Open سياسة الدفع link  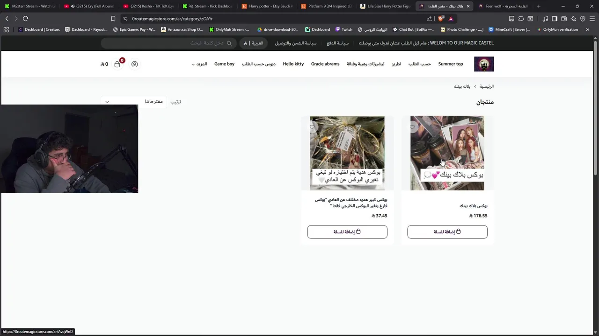click(x=337, y=43)
